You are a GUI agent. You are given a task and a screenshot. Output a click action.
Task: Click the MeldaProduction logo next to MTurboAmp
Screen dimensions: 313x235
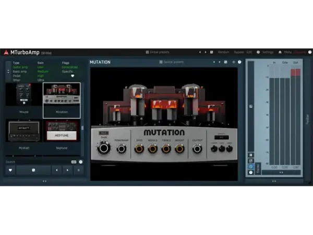tap(6, 52)
